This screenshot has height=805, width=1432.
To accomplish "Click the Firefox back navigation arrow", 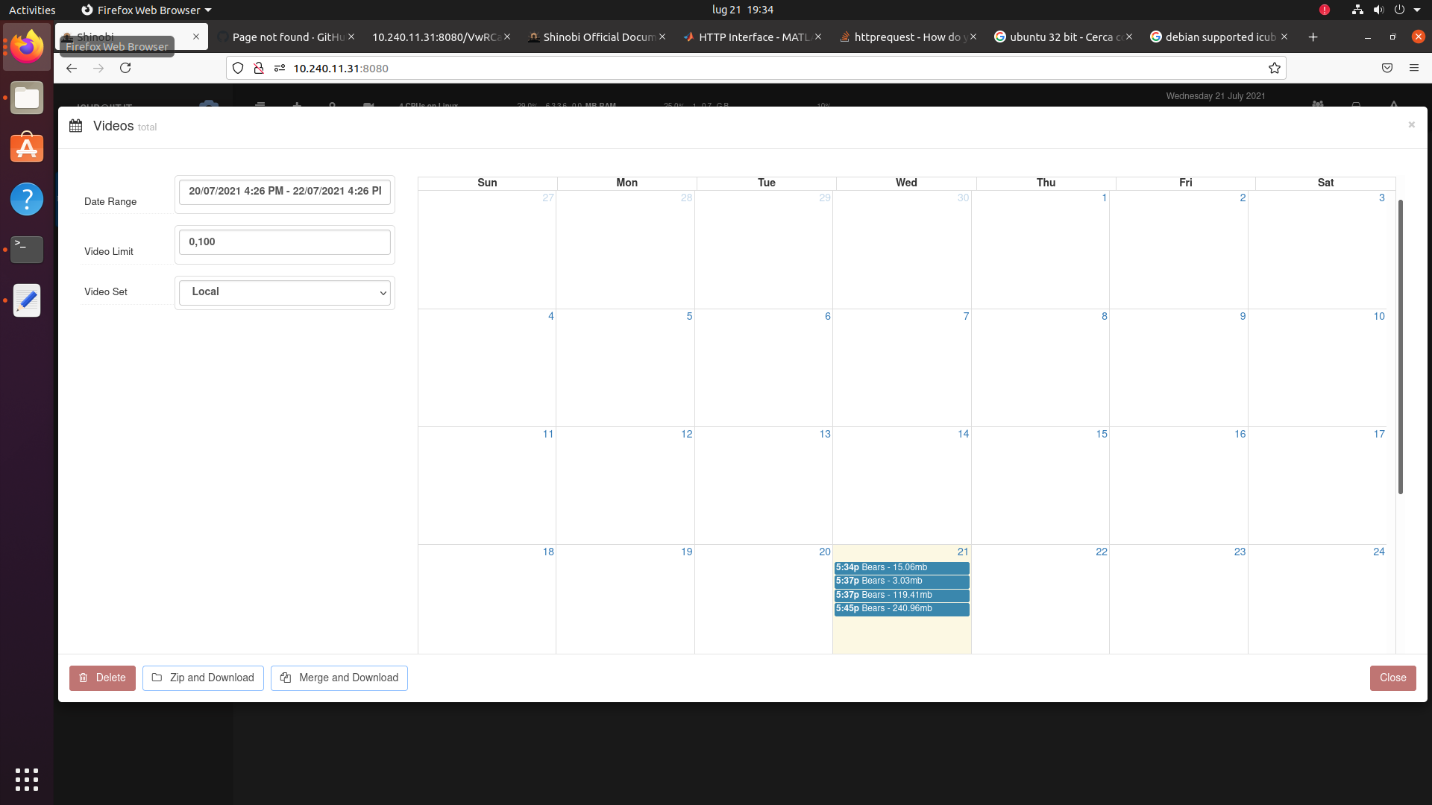I will tap(70, 68).
